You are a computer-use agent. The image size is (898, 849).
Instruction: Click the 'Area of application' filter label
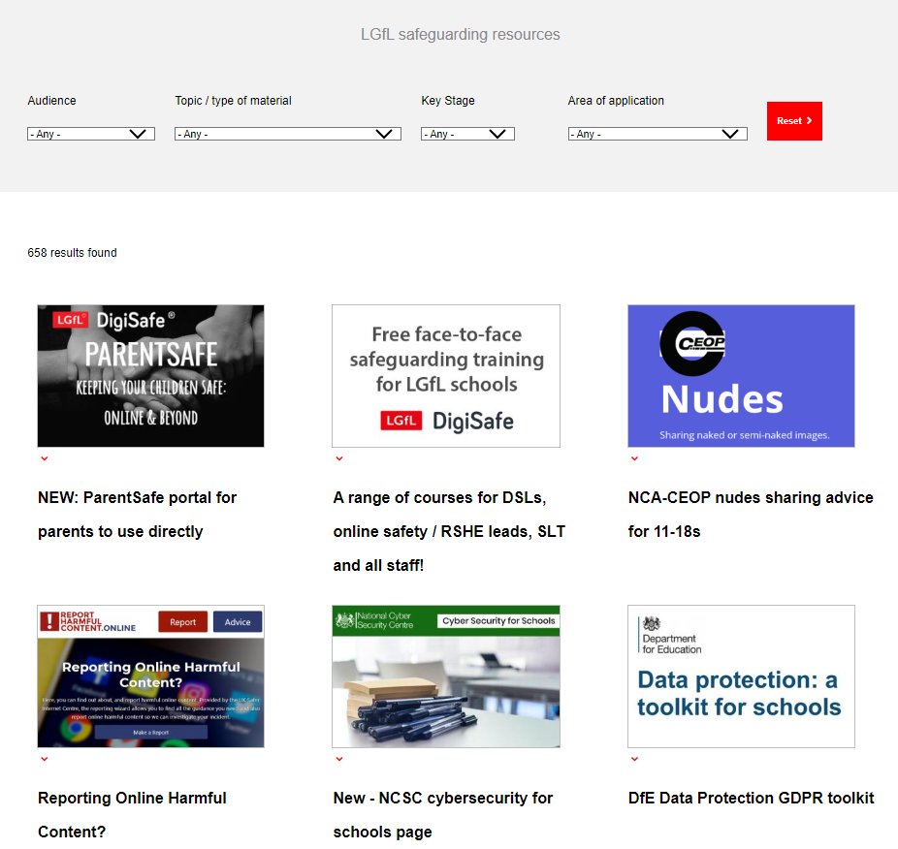[x=616, y=100]
